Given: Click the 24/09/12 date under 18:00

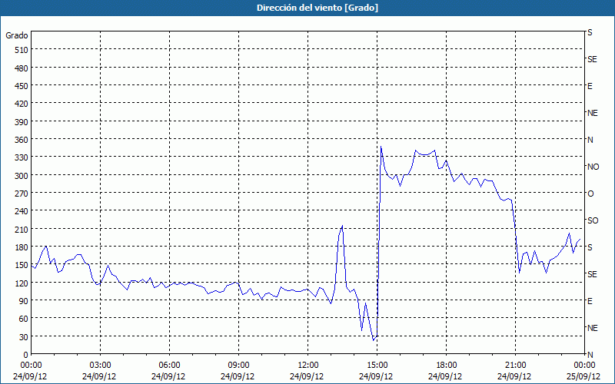Looking at the screenshot, I should 447,376.
